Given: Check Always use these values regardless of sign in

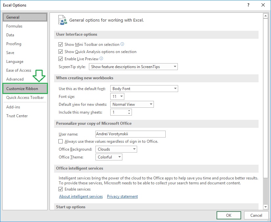Looking at the screenshot, I should [60, 141].
